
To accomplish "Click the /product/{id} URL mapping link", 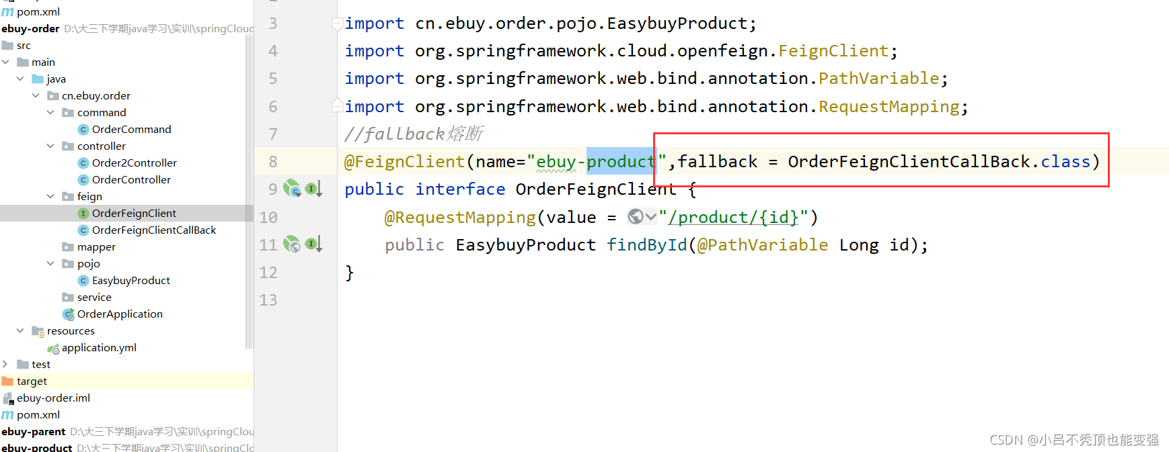I will point(733,217).
